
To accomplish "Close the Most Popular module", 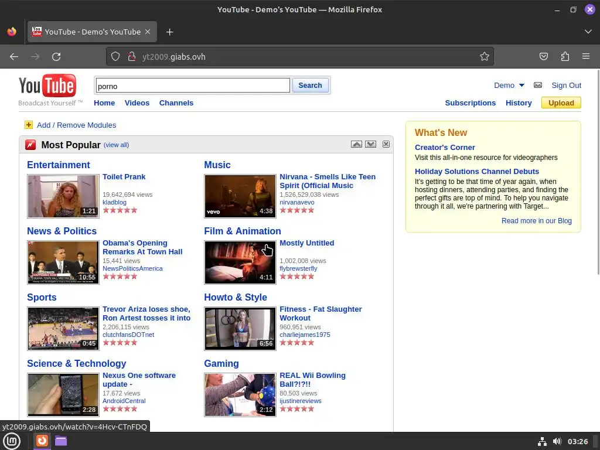I will 386,144.
